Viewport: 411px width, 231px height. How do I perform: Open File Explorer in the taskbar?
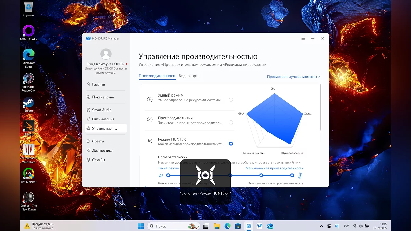(216, 226)
